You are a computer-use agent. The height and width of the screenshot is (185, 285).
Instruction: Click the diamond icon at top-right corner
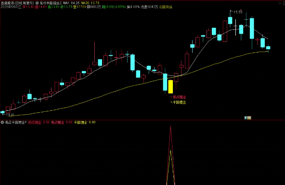coord(280,3)
